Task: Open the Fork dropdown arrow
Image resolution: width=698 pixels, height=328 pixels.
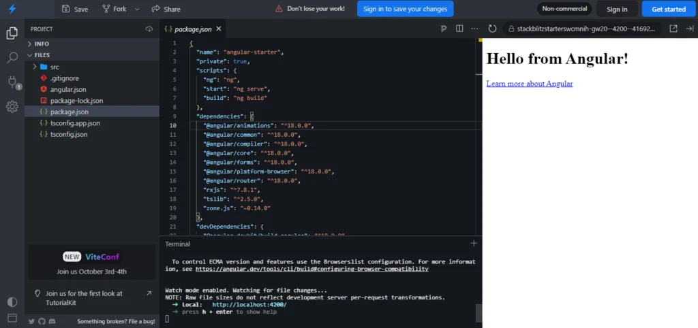Action: (137, 9)
